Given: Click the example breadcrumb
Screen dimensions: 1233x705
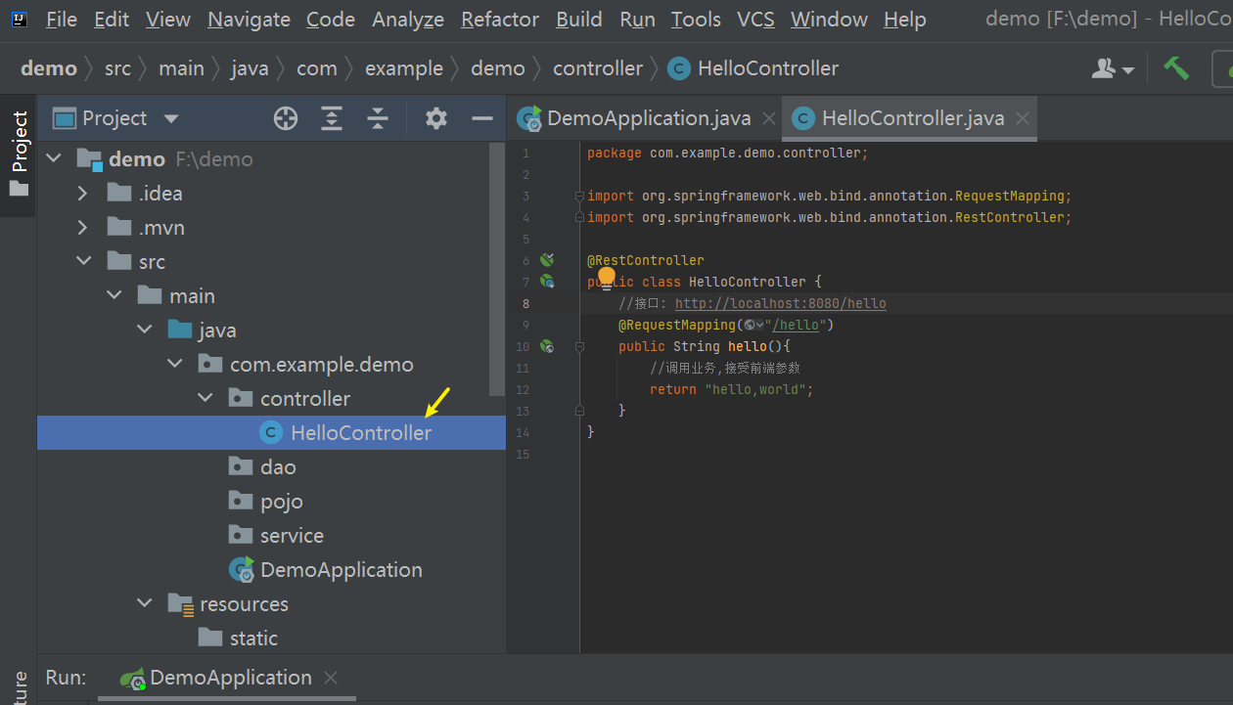Looking at the screenshot, I should click(404, 68).
